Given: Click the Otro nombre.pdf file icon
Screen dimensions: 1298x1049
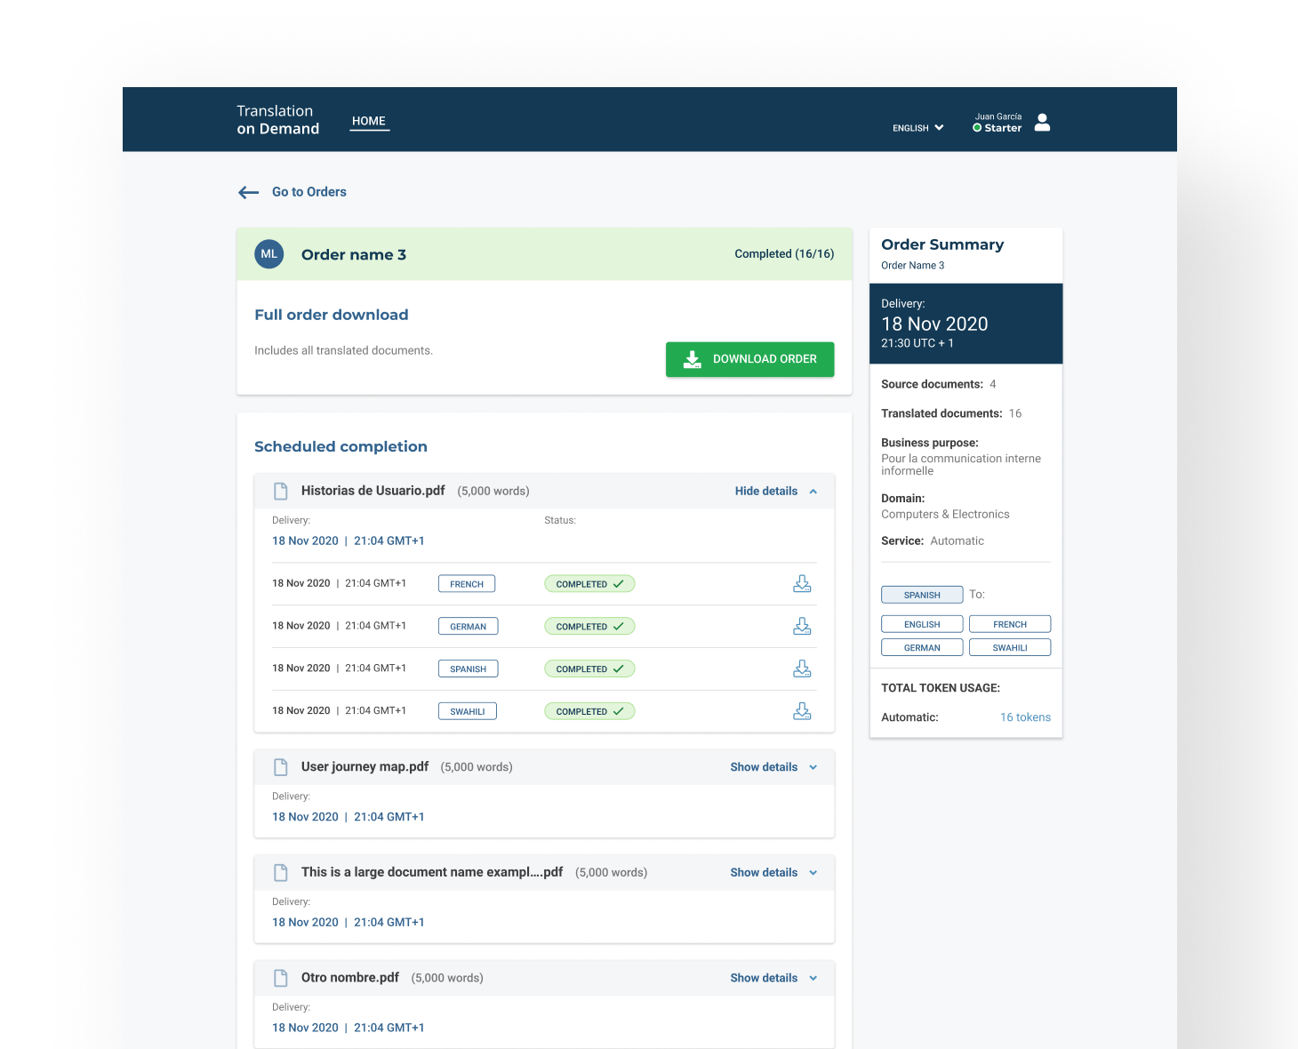Looking at the screenshot, I should tap(281, 978).
